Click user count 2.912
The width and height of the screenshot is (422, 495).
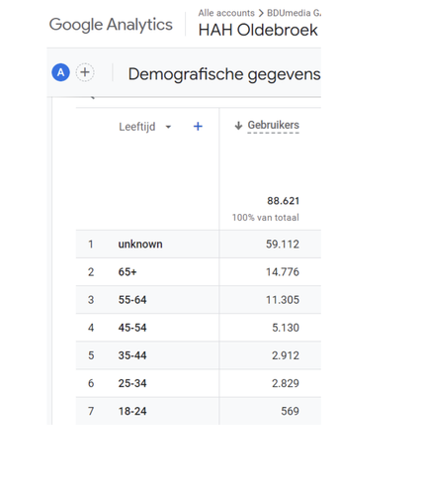[286, 355]
